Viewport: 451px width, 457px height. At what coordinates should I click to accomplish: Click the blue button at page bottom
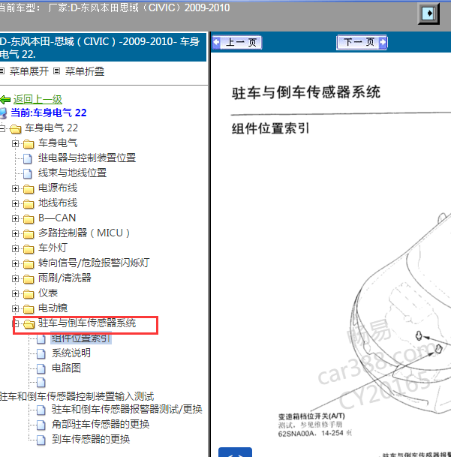[235, 452]
